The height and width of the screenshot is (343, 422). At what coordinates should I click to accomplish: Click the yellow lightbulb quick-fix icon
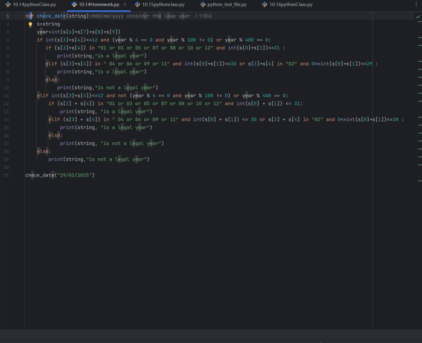click(x=31, y=25)
